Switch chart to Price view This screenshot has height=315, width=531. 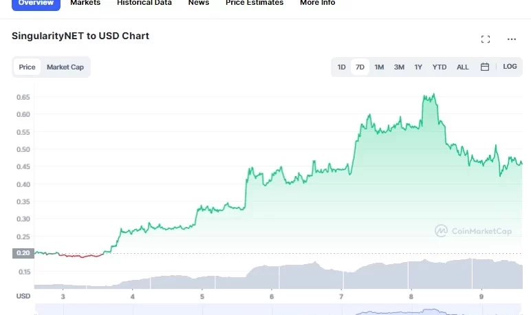point(27,67)
